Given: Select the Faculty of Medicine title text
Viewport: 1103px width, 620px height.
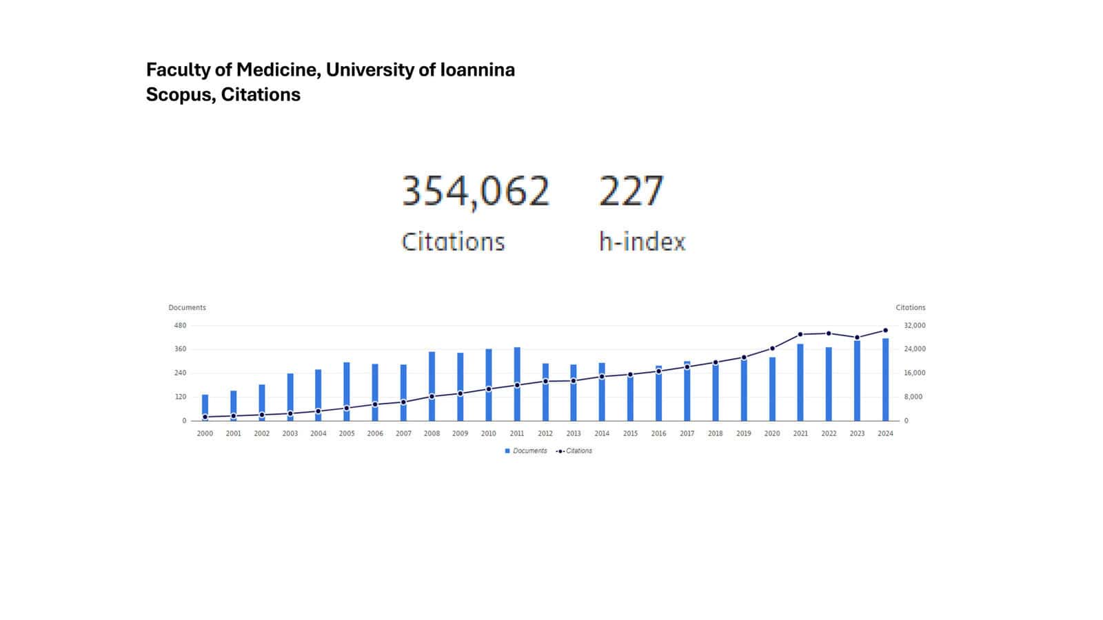Looking at the screenshot, I should click(330, 70).
